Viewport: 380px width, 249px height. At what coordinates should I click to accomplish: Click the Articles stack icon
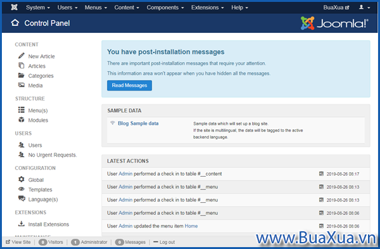click(22, 65)
